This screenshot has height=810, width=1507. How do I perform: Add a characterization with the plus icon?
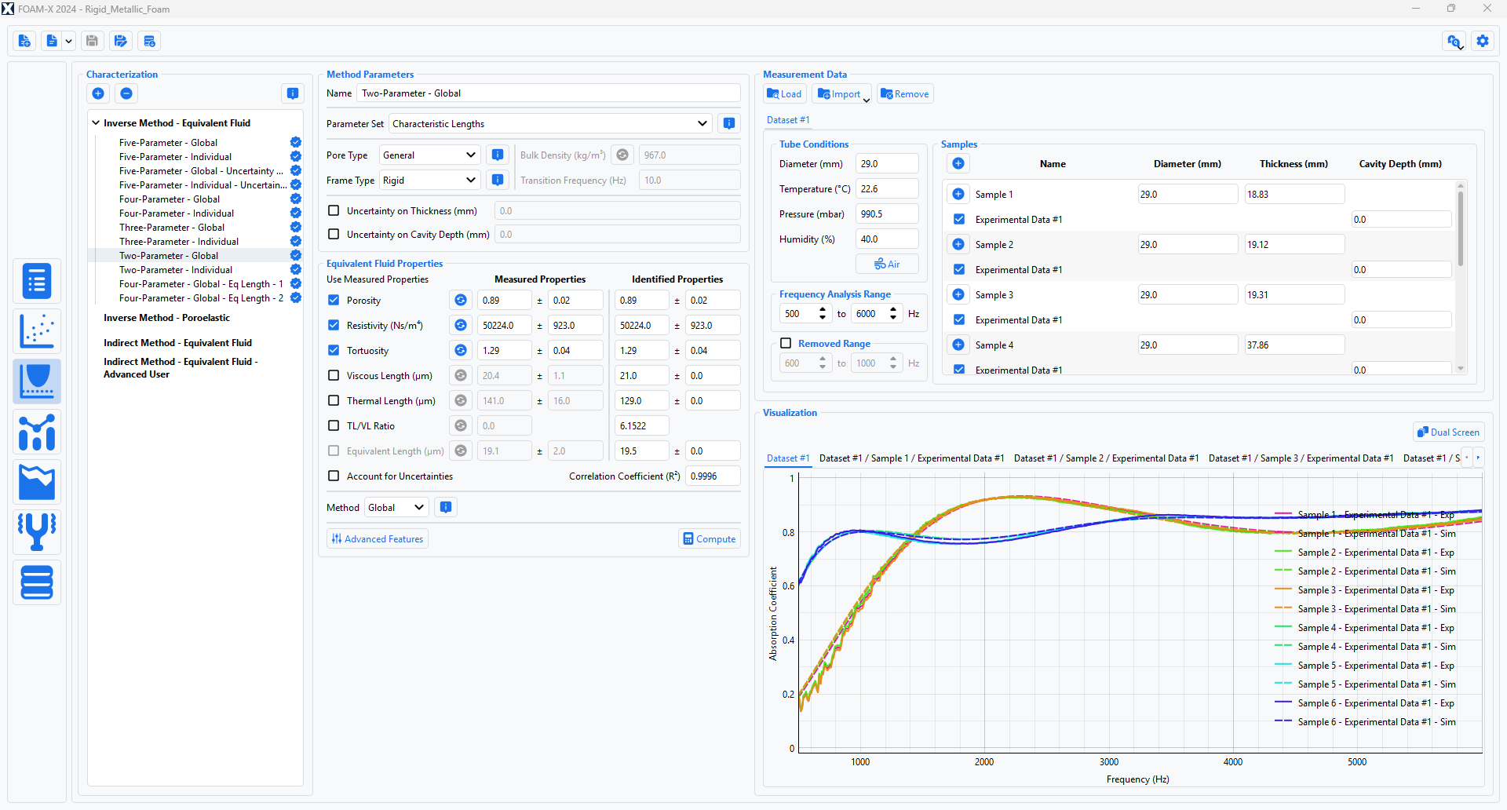(98, 93)
